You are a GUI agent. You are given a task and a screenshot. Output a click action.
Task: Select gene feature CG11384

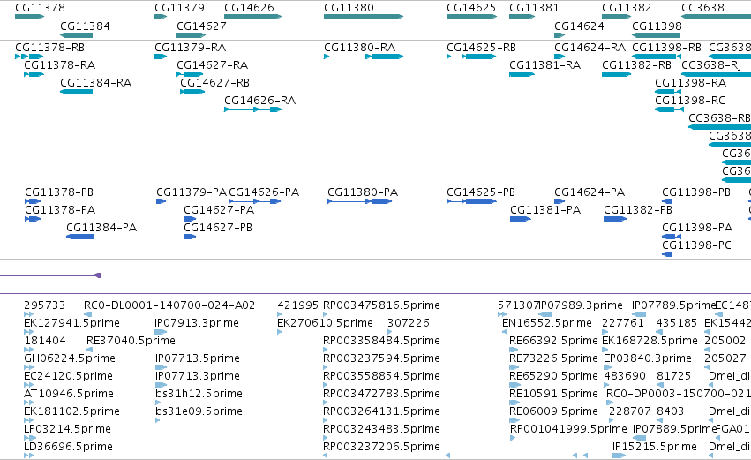(76, 35)
